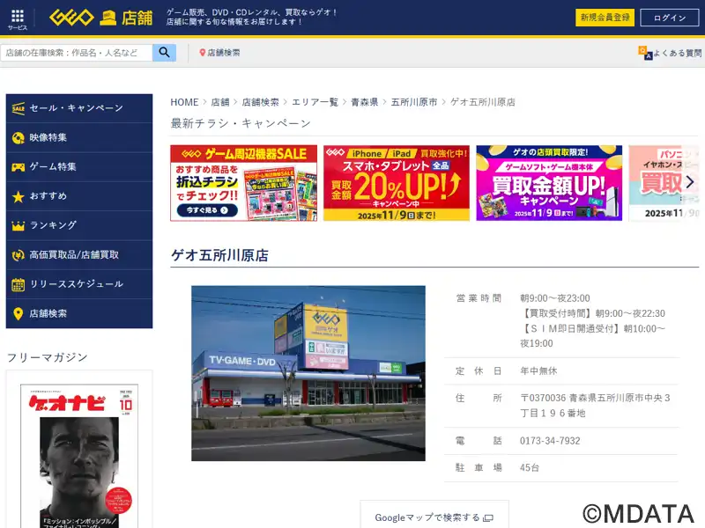Click the magnifier search button
This screenshot has height=528, width=705.
pos(164,53)
